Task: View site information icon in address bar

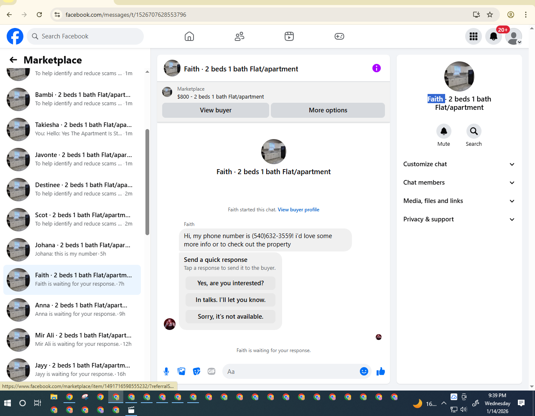Action: coord(57,15)
